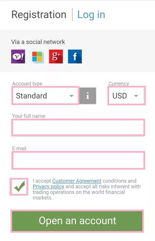155x241 pixels.
Task: Switch to the Log in tab
Action: pos(91,15)
